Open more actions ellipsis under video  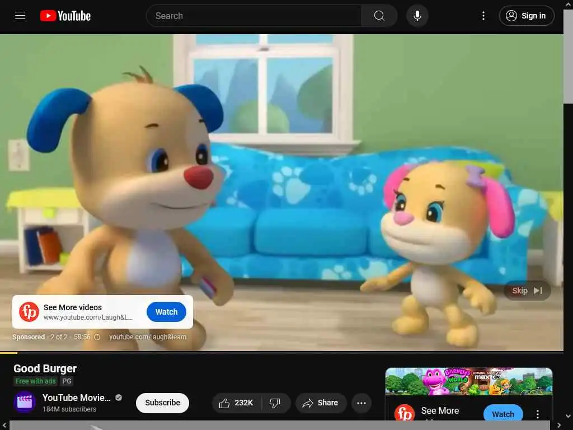(x=361, y=403)
